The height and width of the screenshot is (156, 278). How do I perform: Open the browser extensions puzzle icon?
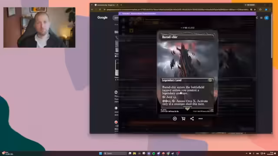260,10
